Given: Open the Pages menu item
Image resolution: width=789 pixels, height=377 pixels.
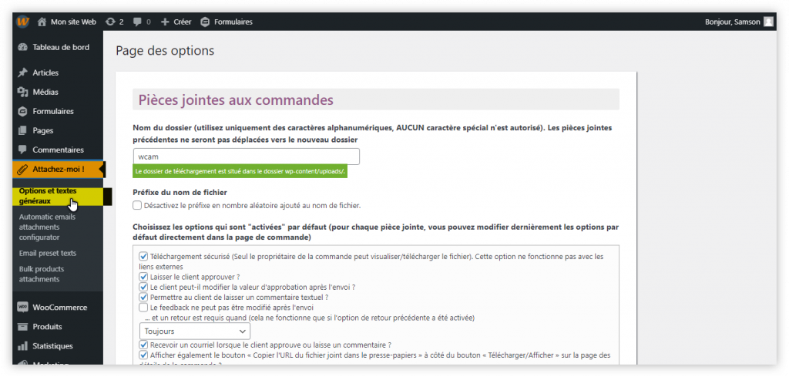Looking at the screenshot, I should (x=43, y=130).
